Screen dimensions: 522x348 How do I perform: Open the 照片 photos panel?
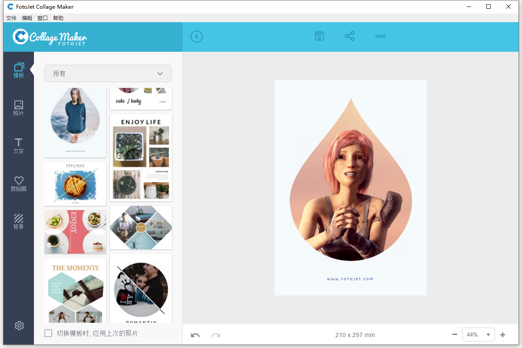click(x=18, y=108)
